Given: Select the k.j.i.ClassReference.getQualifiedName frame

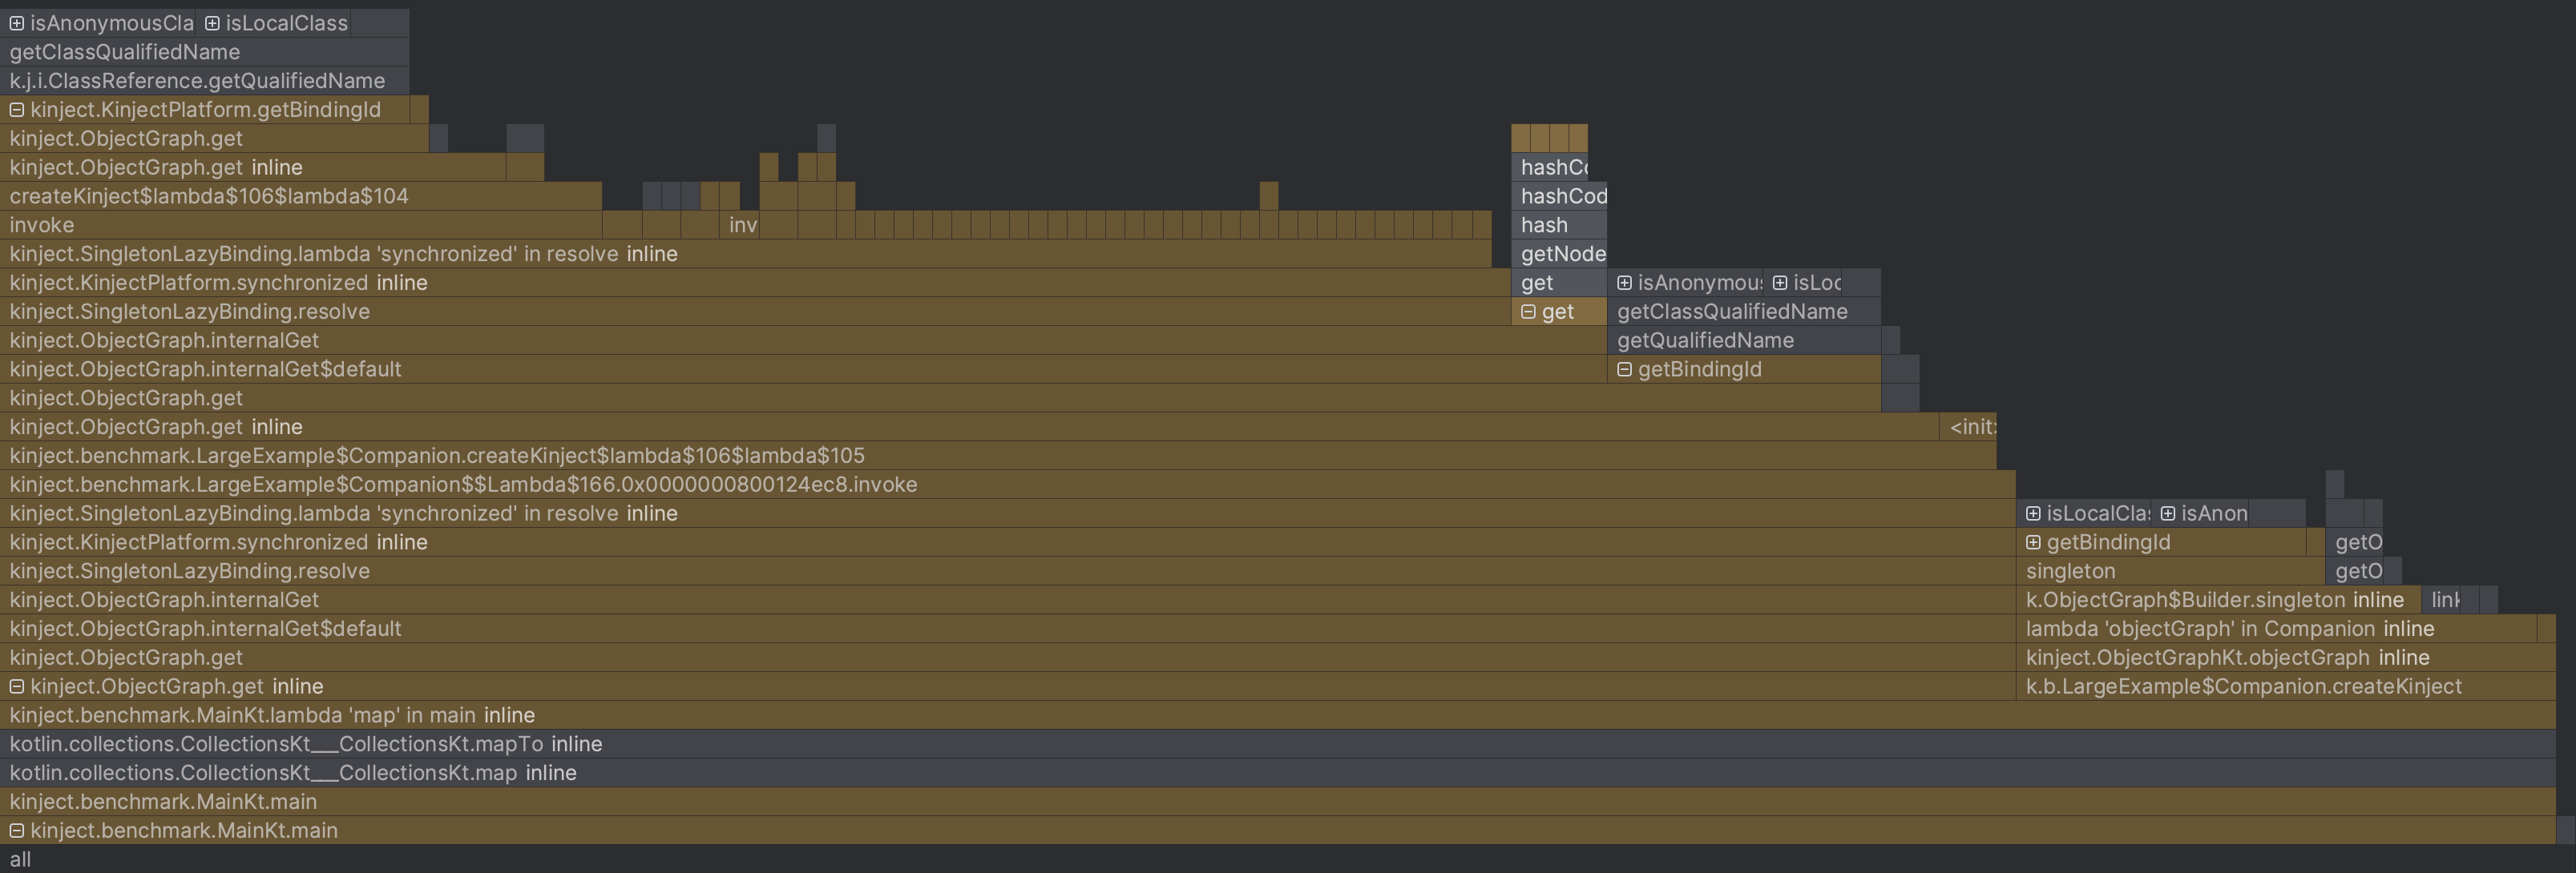Looking at the screenshot, I should tap(197, 81).
